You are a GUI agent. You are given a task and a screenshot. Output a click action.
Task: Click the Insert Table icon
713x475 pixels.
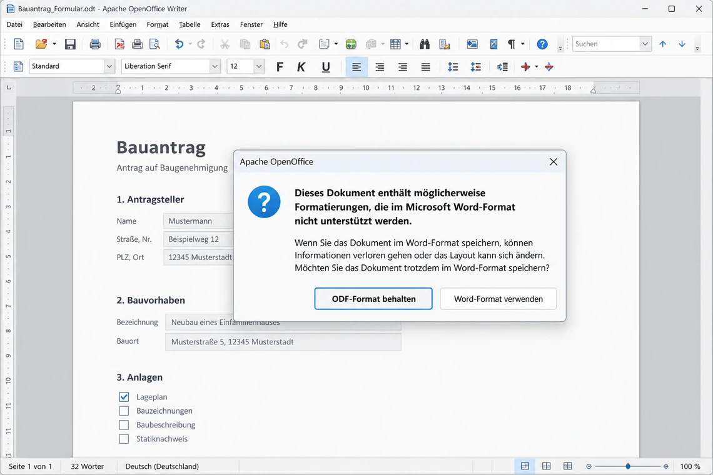[x=396, y=44]
